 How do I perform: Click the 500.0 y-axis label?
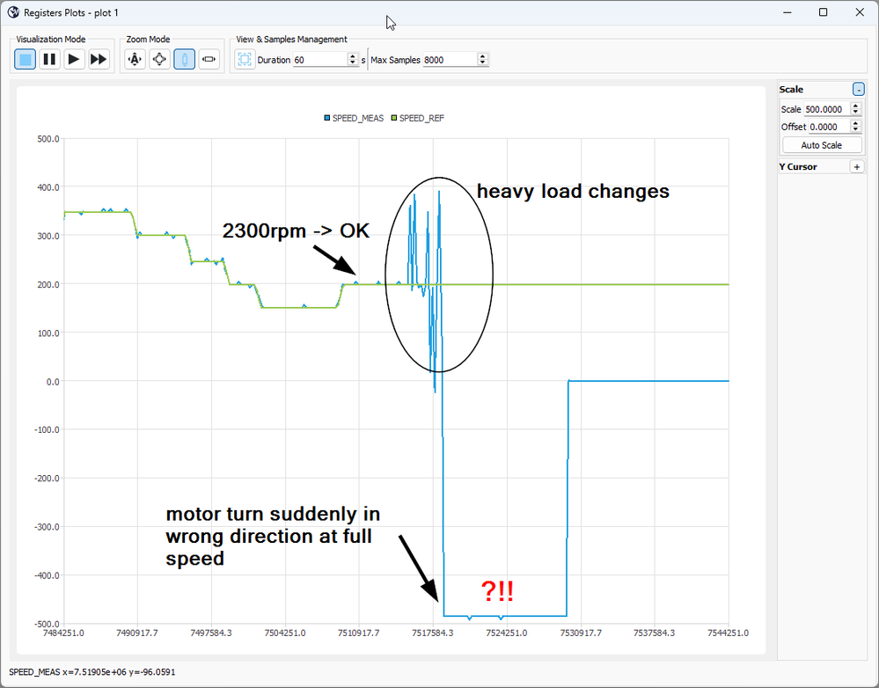click(x=48, y=139)
